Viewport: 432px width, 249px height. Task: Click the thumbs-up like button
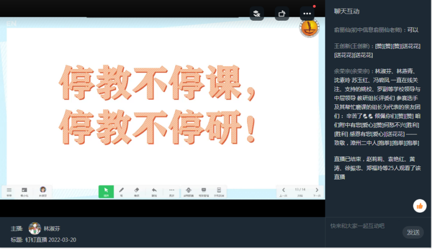tap(419, 206)
